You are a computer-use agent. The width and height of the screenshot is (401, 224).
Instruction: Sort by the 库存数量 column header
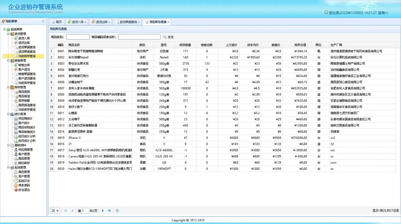pyautogui.click(x=185, y=45)
